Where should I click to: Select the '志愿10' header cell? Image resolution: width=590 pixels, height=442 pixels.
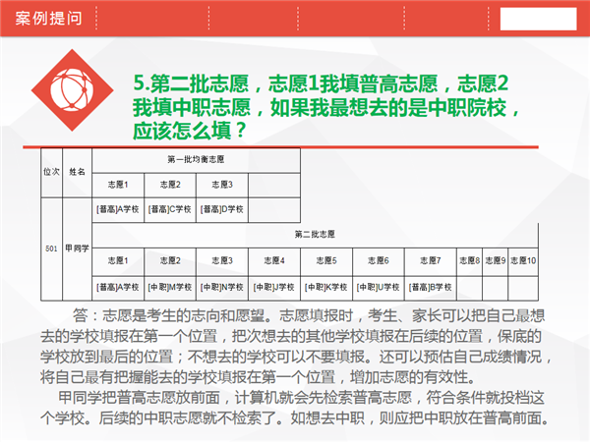[523, 261]
